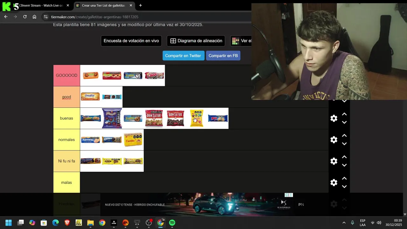Move the malas tier up with its arrow

coord(344,178)
